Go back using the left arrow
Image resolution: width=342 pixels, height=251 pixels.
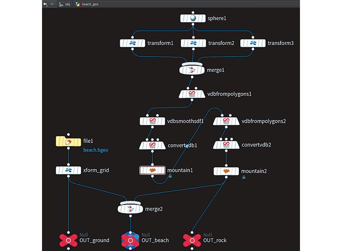pyautogui.click(x=45, y=4)
